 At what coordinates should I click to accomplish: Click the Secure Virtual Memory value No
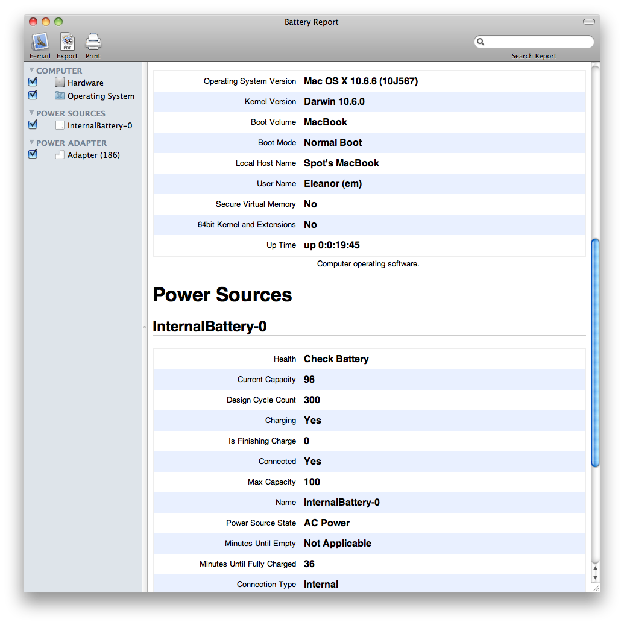pos(310,204)
